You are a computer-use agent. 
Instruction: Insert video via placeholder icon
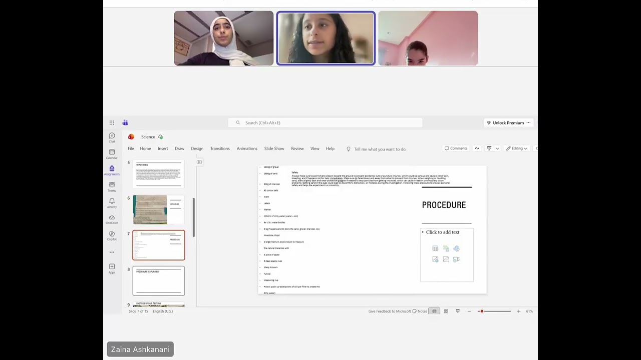(x=456, y=259)
